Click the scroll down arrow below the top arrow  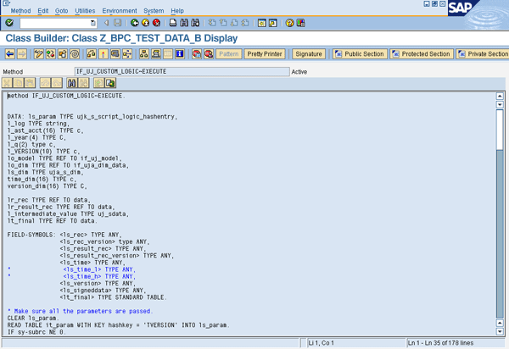pos(500,104)
